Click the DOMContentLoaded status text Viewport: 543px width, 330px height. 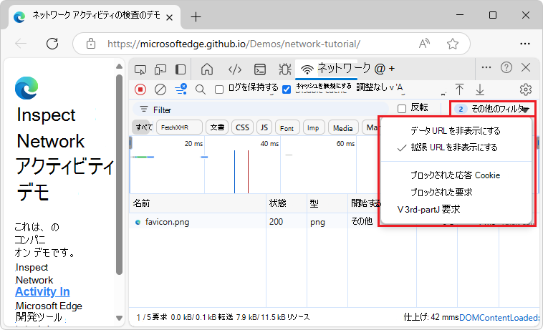[x=499, y=318]
